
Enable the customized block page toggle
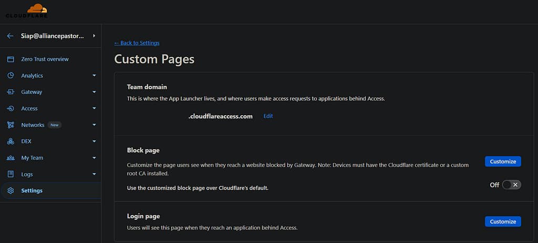[511, 185]
